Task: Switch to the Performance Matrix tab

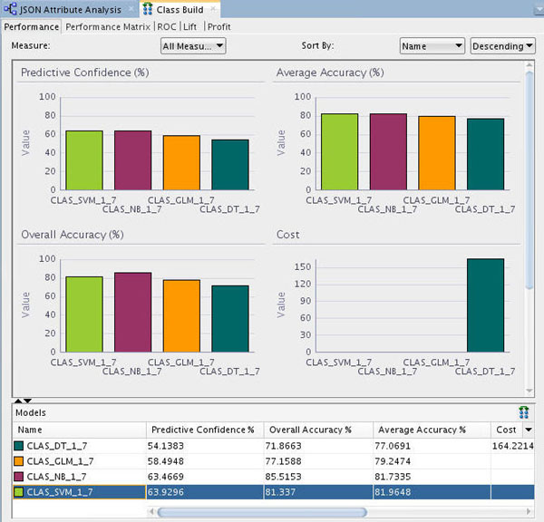Action: coord(109,26)
